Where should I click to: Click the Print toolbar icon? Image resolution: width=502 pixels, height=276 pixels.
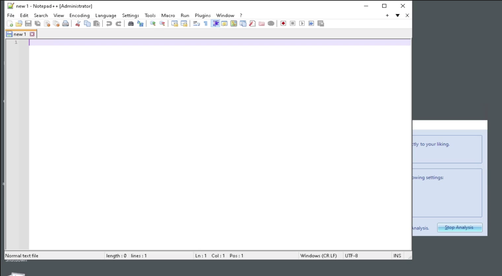pyautogui.click(x=65, y=23)
